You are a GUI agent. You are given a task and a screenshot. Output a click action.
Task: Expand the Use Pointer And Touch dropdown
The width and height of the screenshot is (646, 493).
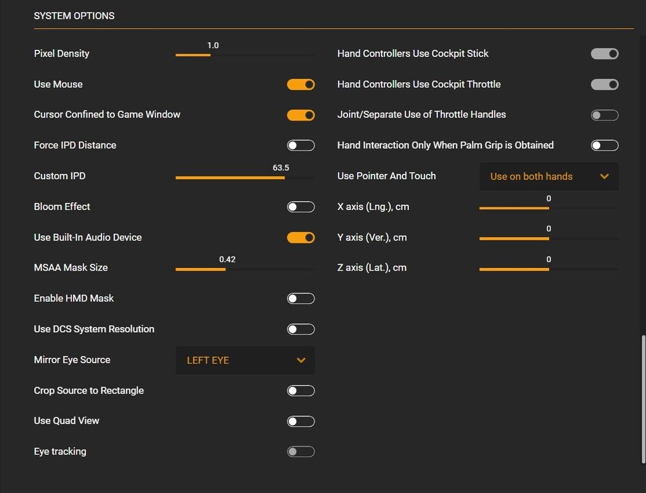click(x=548, y=176)
